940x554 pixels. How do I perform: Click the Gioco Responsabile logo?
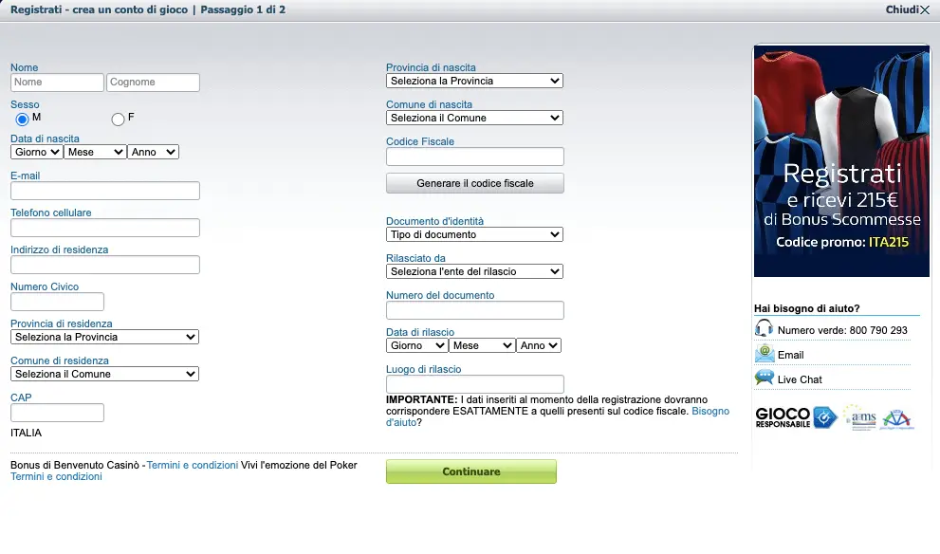tap(796, 417)
